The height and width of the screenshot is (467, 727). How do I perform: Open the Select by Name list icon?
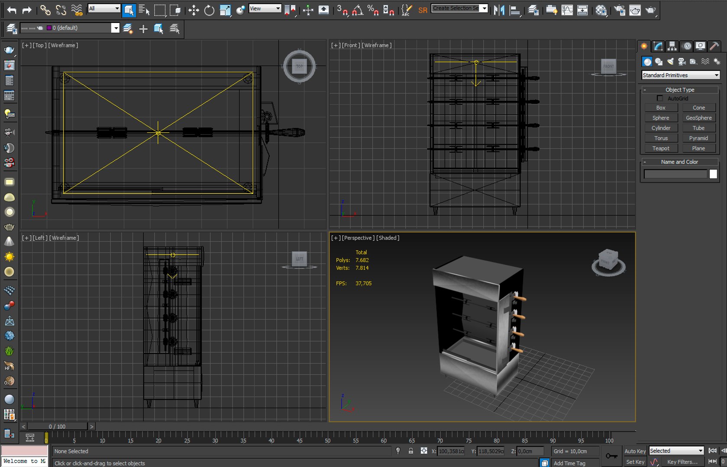pos(144,10)
